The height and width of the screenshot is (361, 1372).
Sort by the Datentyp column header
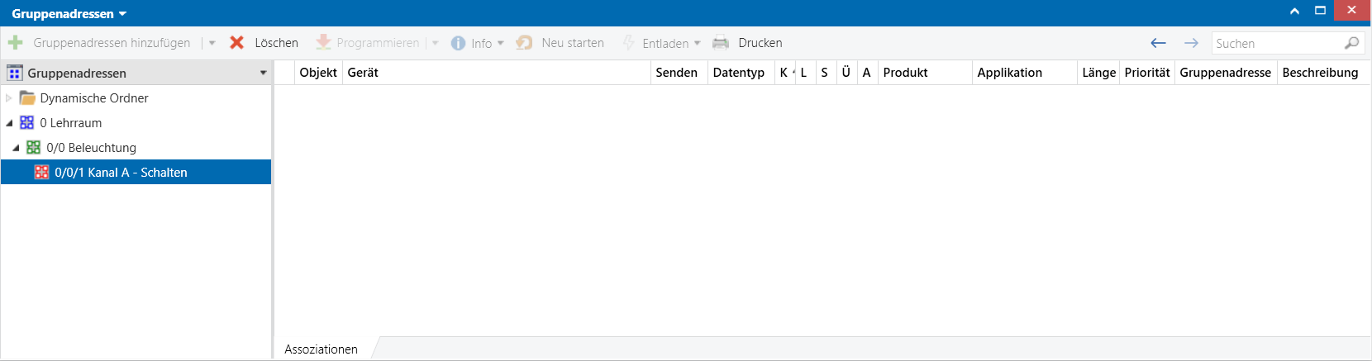coord(738,73)
